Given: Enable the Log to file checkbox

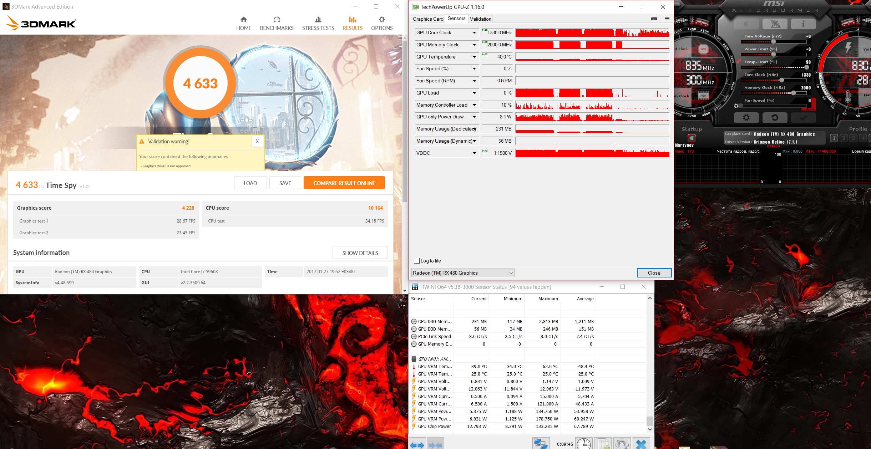Looking at the screenshot, I should (x=416, y=261).
